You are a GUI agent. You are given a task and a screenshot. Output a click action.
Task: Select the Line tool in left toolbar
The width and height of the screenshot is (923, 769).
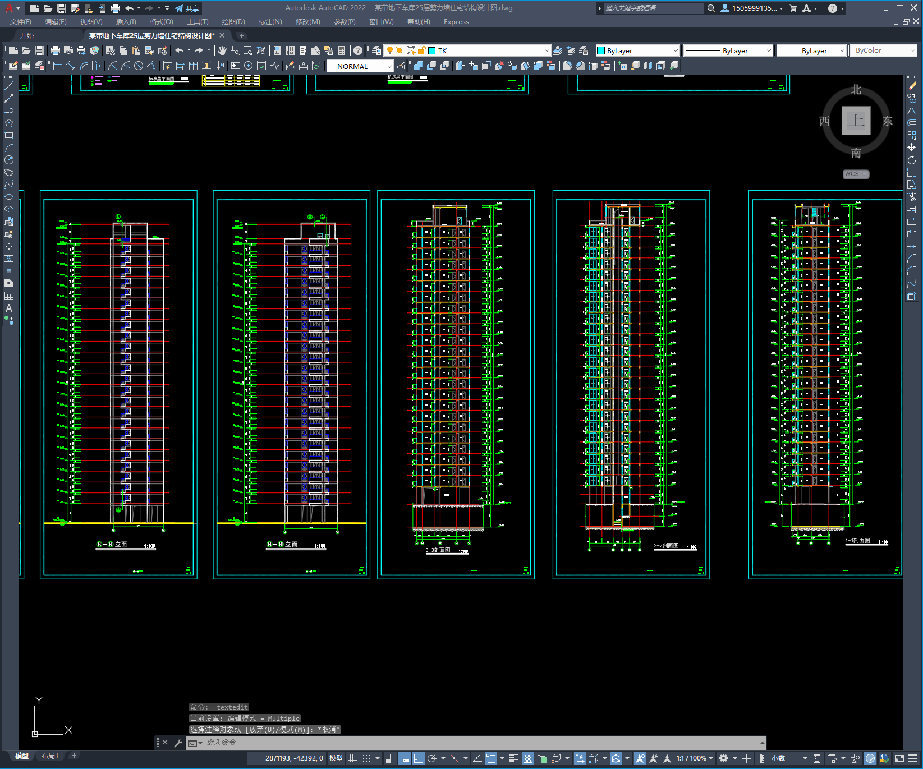[x=9, y=86]
